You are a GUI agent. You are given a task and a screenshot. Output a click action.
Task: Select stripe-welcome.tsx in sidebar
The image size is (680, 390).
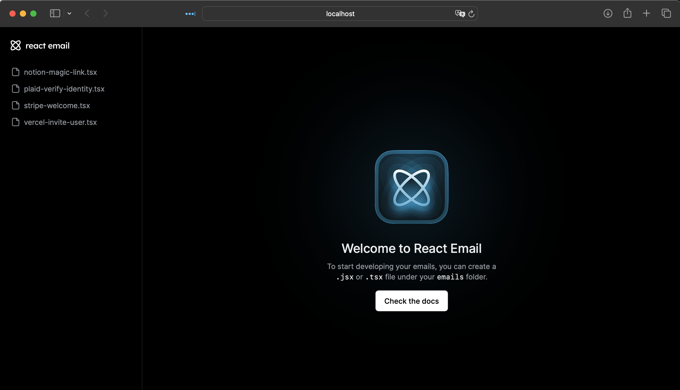[x=51, y=106]
